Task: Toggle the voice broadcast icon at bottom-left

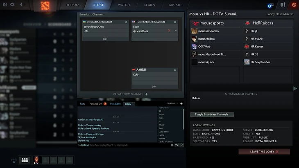Action: click(x=14, y=160)
